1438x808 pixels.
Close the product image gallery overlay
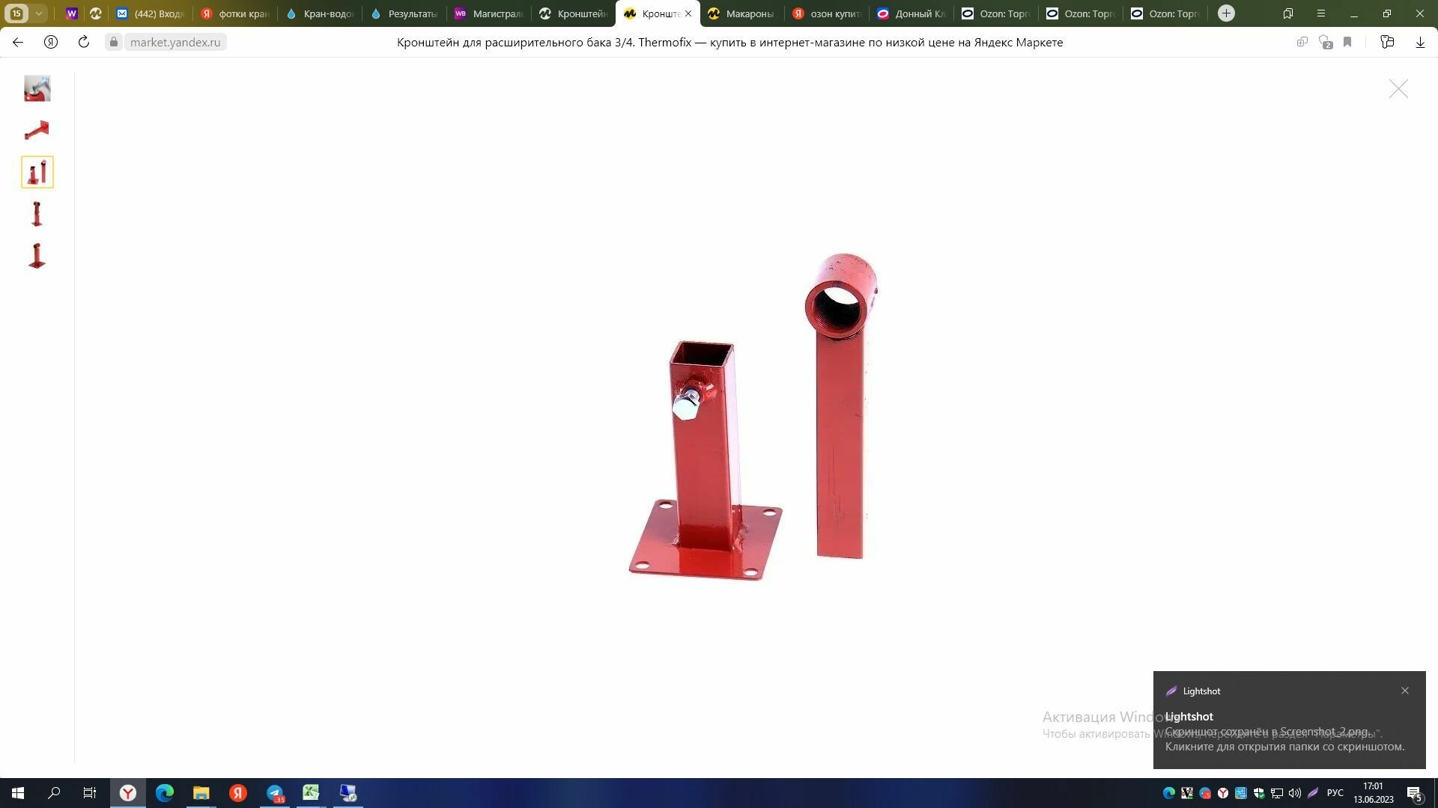[1398, 89]
